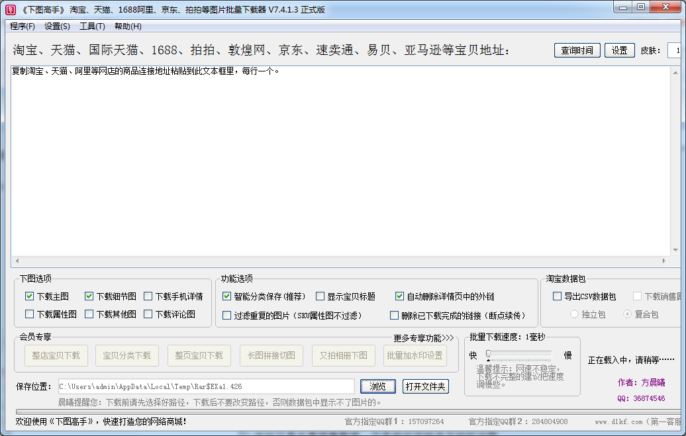Click the app logo icon in title bar
686x436 pixels.
point(11,10)
